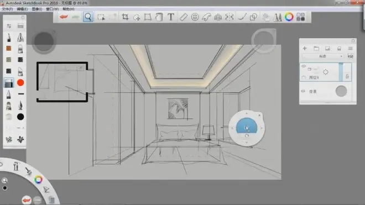Image resolution: width=365 pixels, height=205 pixels.
Task: Enable the Ellipse guide tool
Action: (x=195, y=17)
